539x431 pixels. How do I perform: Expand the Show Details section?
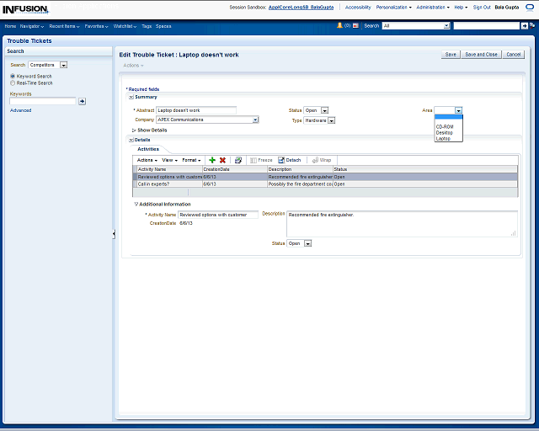(134, 130)
